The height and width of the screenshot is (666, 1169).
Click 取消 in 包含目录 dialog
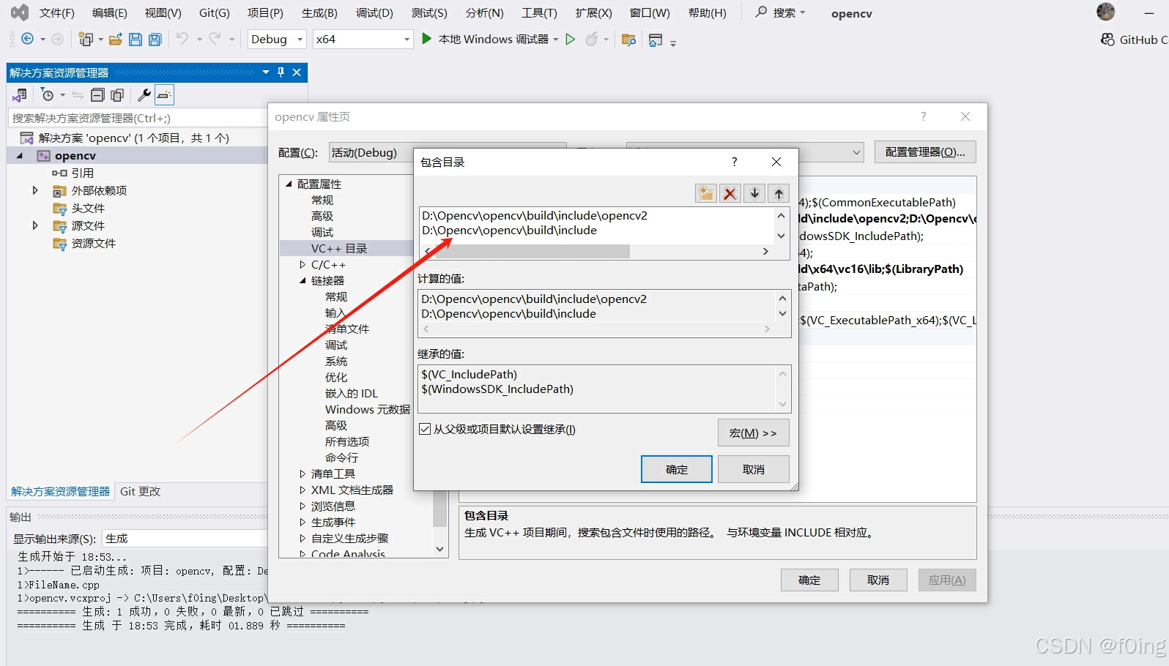pyautogui.click(x=753, y=469)
